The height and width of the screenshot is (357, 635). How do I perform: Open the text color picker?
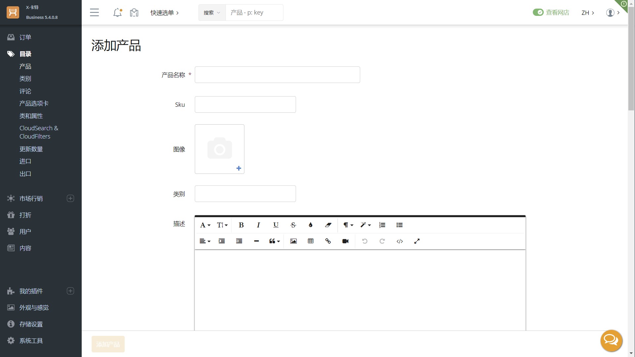(x=310, y=225)
